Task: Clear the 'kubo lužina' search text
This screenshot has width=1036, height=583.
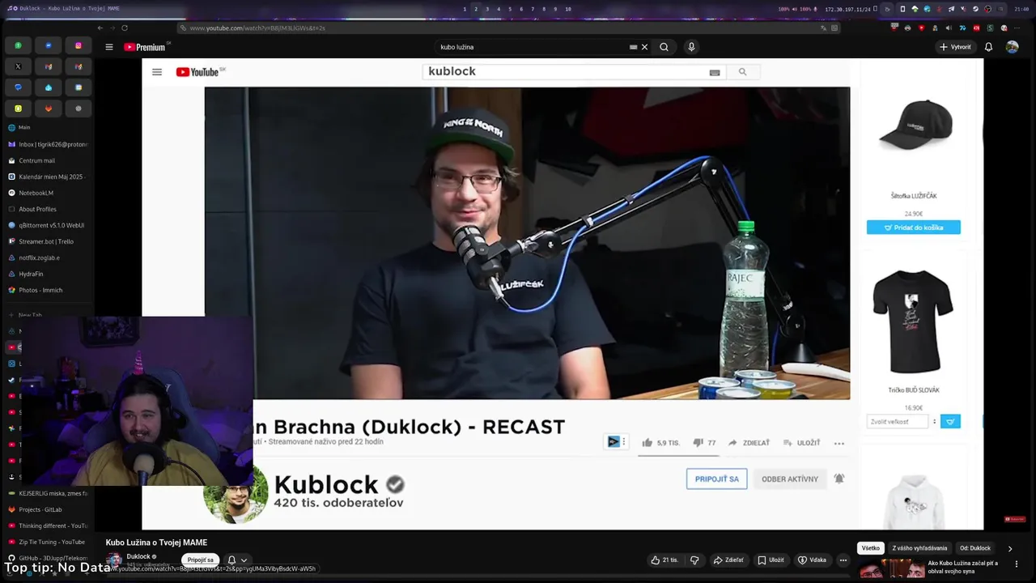Action: pos(644,47)
